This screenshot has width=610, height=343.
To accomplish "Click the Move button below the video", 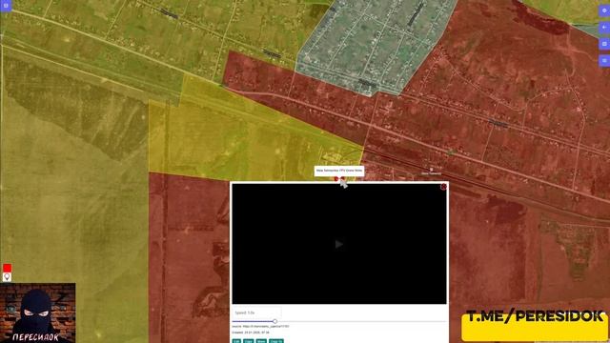I will (x=261, y=341).
